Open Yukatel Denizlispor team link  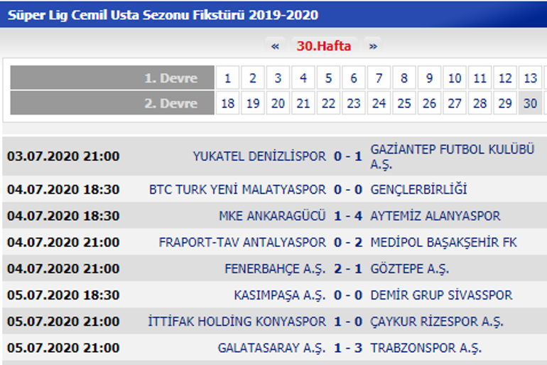259,156
